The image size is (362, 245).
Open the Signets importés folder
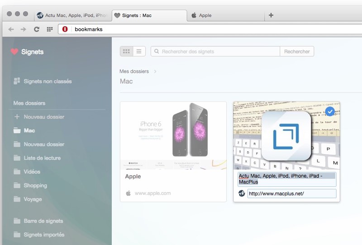pyautogui.click(x=39, y=235)
